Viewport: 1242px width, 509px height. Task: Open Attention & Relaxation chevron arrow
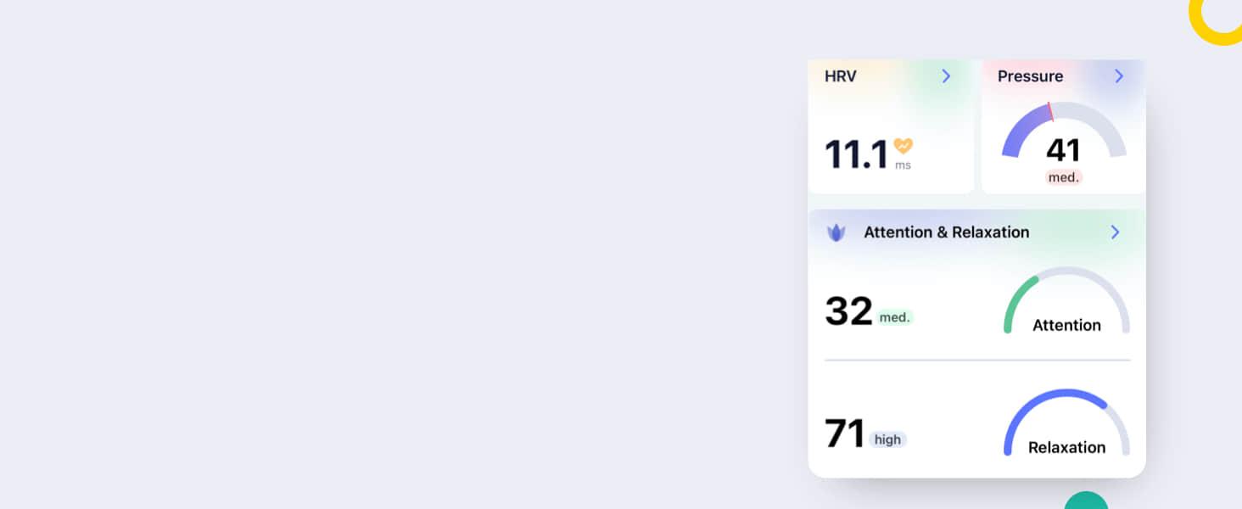1115,232
